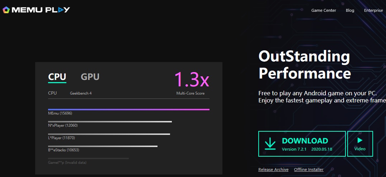
Task: Click the greyed-out Gamel**p invalid data bar
Action: tap(88, 158)
